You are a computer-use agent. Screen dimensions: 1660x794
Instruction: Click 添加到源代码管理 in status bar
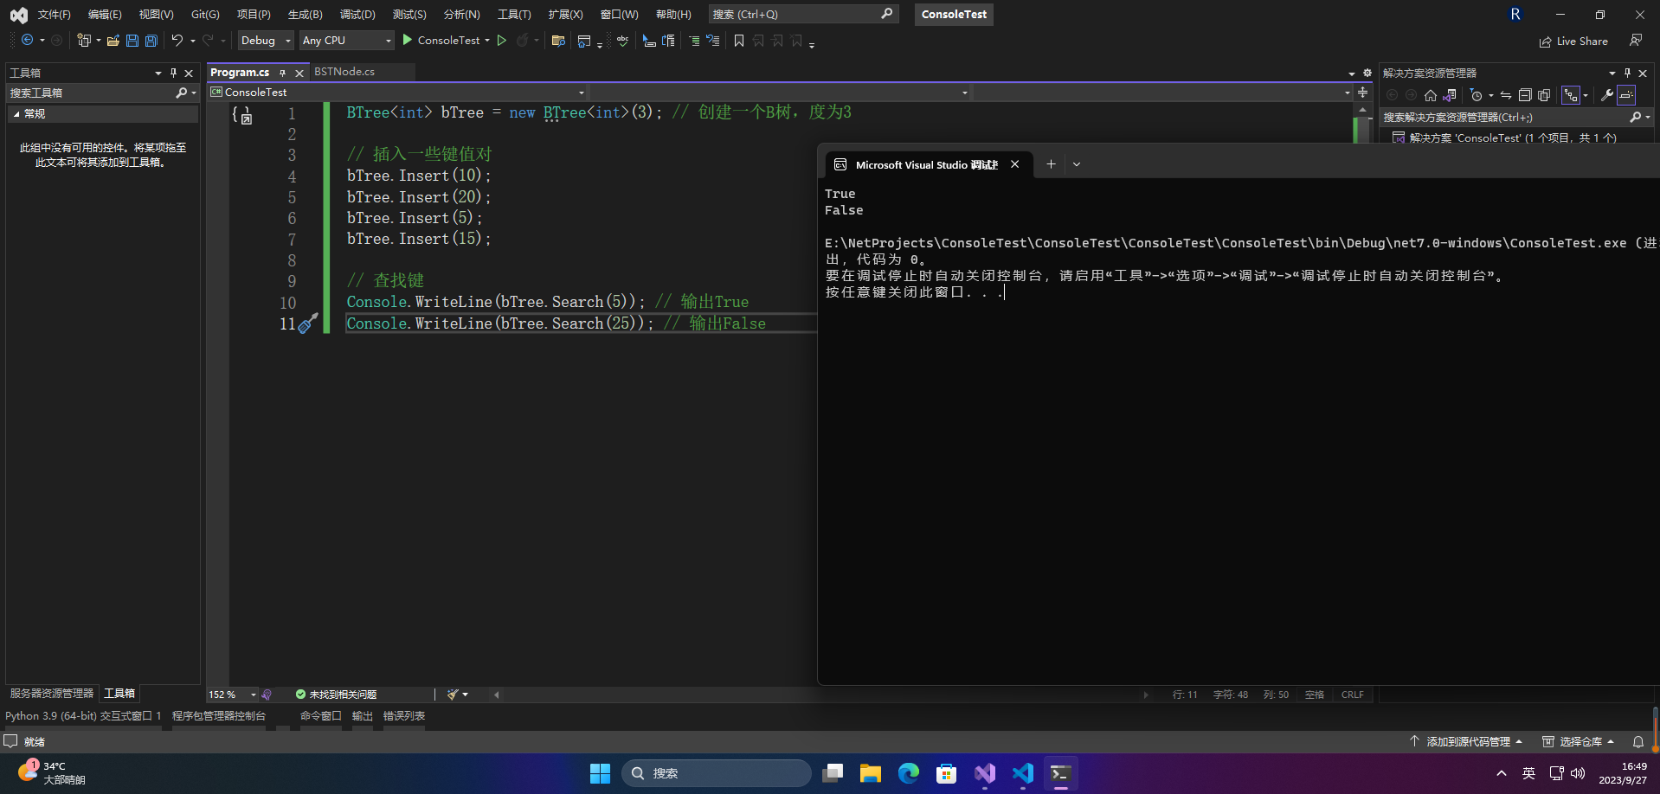pos(1466,742)
